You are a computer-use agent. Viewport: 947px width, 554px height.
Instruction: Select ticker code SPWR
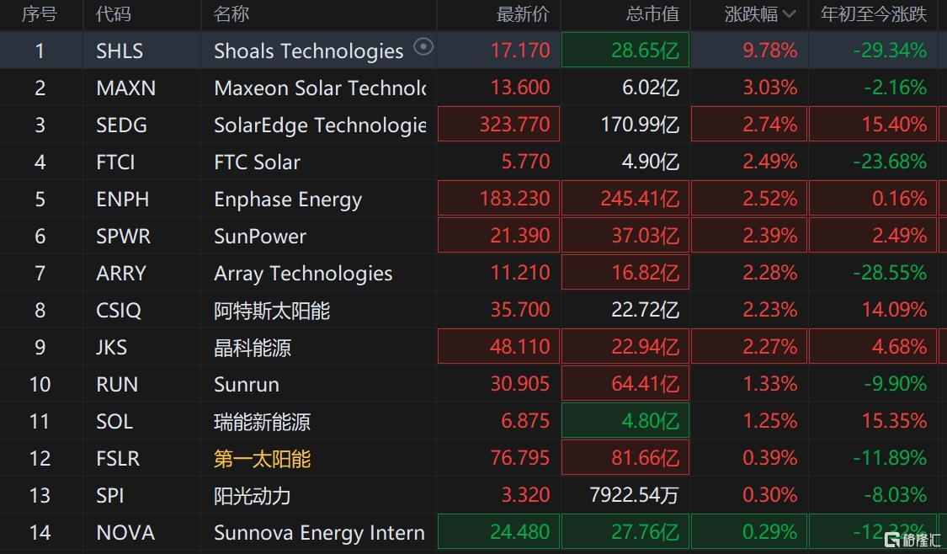[x=123, y=237]
